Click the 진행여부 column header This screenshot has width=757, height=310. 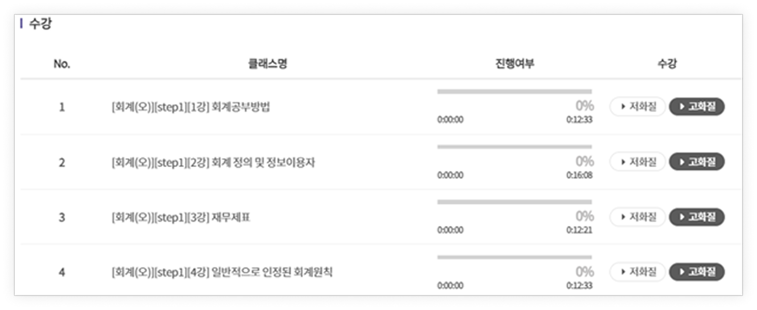point(514,64)
